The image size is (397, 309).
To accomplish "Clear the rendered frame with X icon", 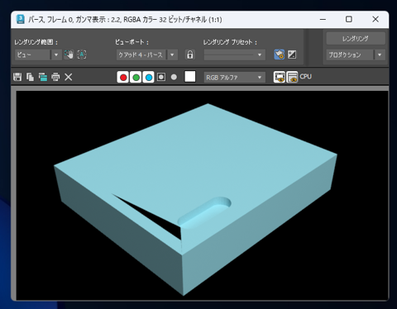I will tap(69, 77).
